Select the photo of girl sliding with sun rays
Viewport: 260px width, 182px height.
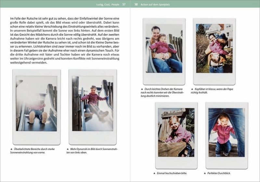[93, 104]
